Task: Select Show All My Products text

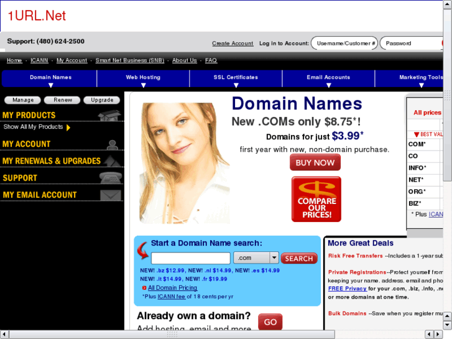Action: point(33,127)
